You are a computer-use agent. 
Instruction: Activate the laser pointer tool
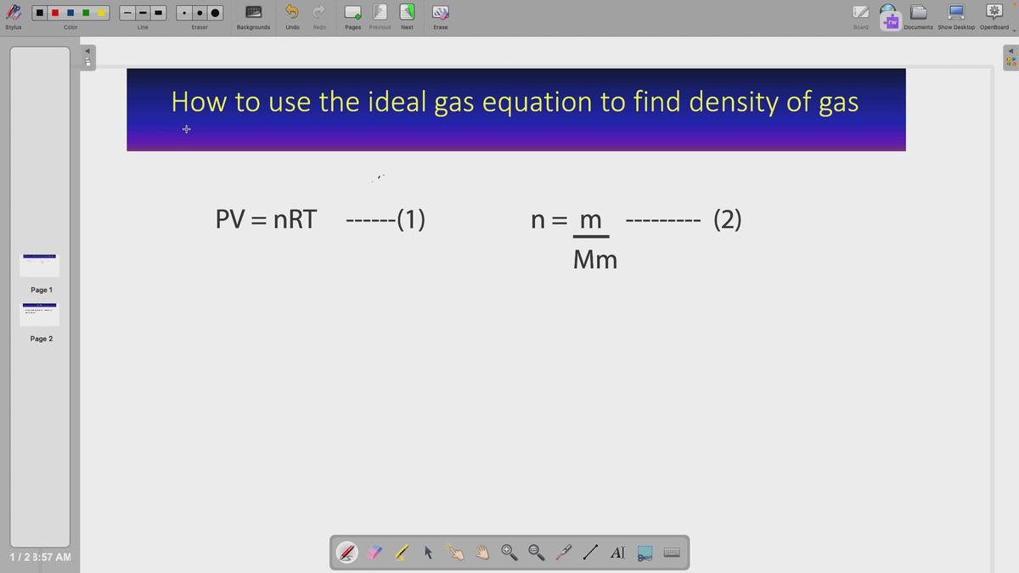[x=562, y=552]
